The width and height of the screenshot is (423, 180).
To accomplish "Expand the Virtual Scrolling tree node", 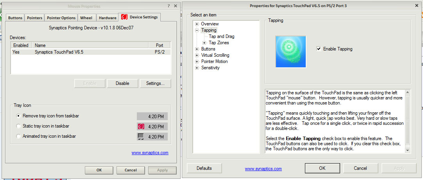I will [x=197, y=55].
